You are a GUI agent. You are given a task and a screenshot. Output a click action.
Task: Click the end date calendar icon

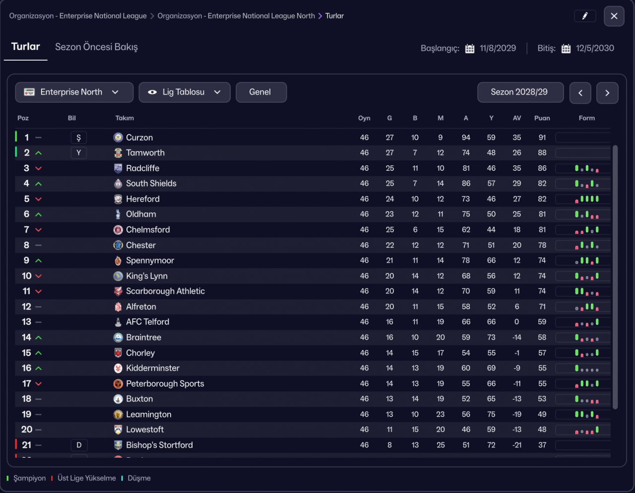click(566, 49)
